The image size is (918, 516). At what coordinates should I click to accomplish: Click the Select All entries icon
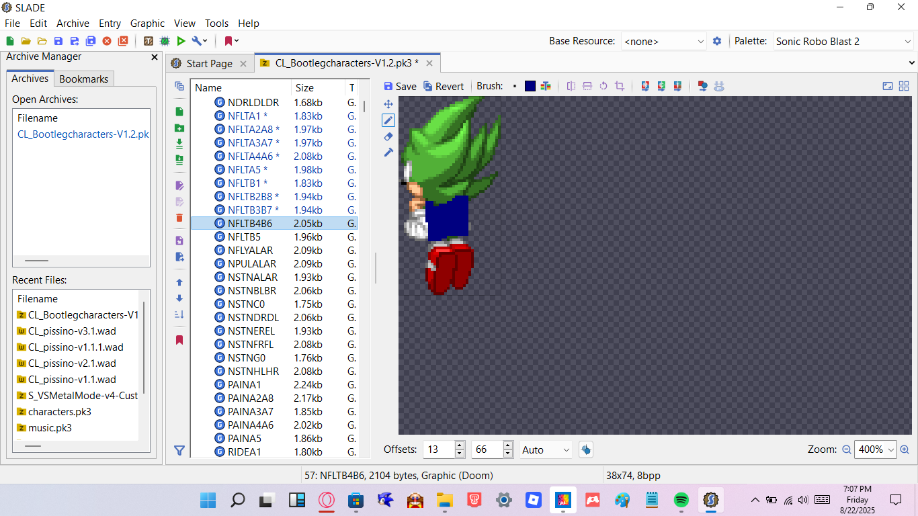(179, 86)
